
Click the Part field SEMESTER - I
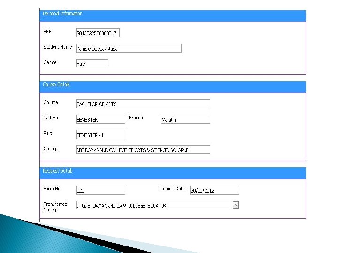[x=100, y=134]
